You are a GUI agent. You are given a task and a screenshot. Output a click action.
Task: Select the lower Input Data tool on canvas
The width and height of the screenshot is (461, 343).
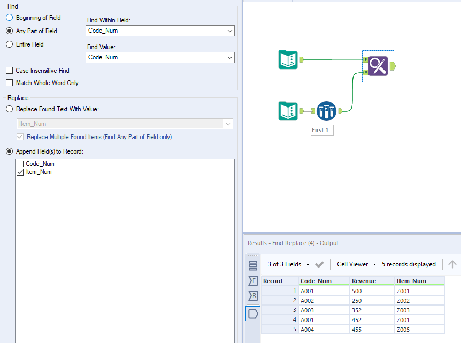288,111
